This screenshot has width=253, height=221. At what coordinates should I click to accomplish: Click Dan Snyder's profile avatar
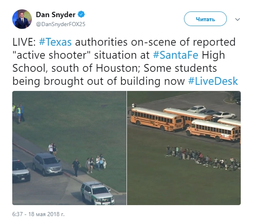pyautogui.click(x=22, y=19)
